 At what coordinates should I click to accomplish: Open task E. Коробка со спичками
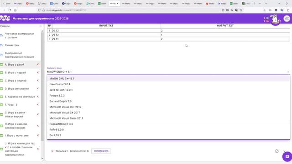click(20, 97)
